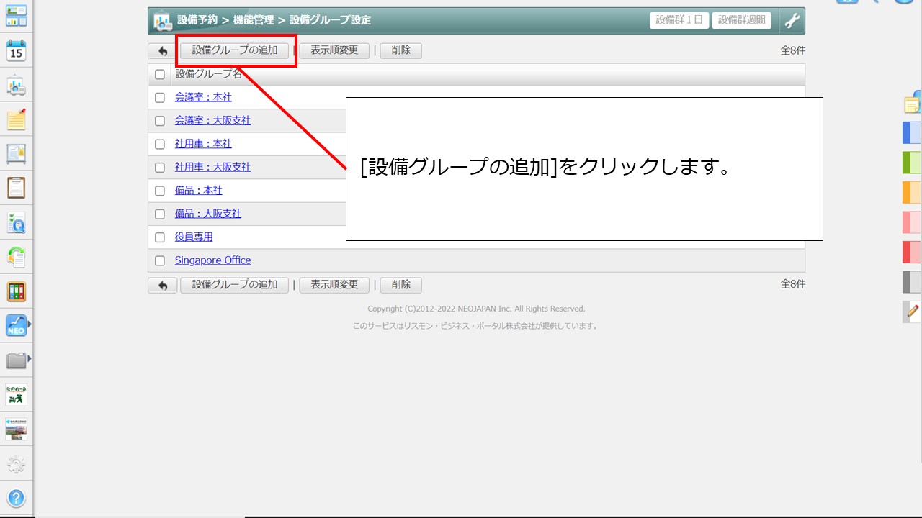This screenshot has width=922, height=518.
Task: Click the bottom back arrow button
Action: coord(163,285)
